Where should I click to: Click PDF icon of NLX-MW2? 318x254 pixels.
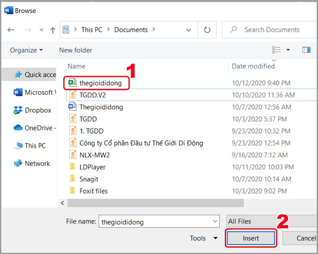point(73,155)
